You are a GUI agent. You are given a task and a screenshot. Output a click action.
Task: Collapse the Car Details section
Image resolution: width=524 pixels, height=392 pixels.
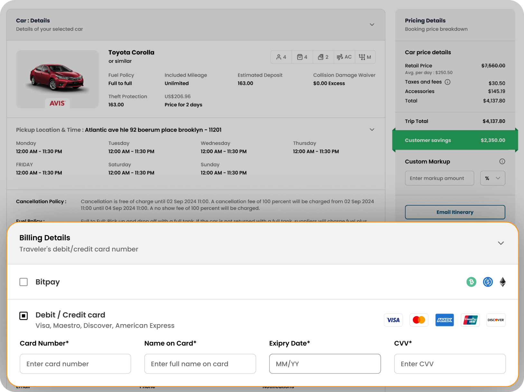pos(372,25)
